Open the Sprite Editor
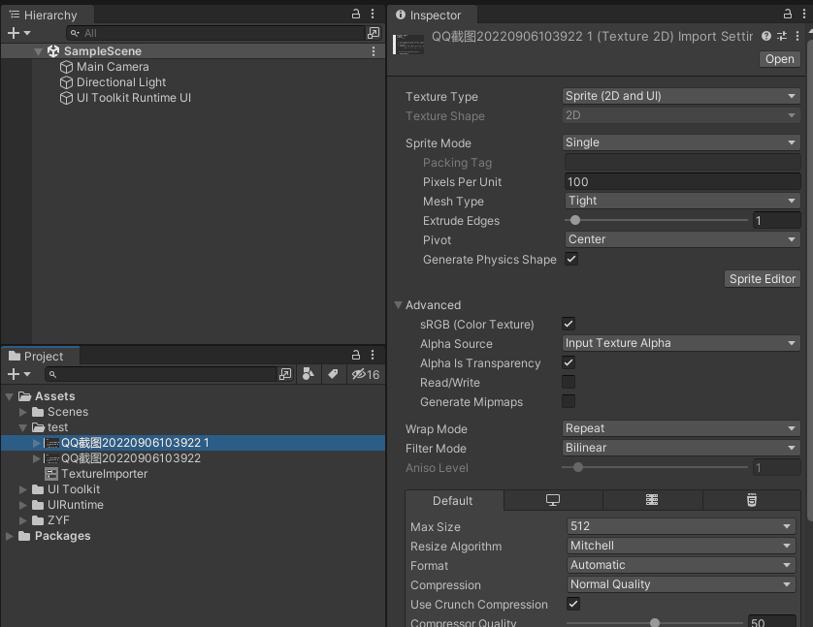Image resolution: width=813 pixels, height=627 pixels. (762, 278)
